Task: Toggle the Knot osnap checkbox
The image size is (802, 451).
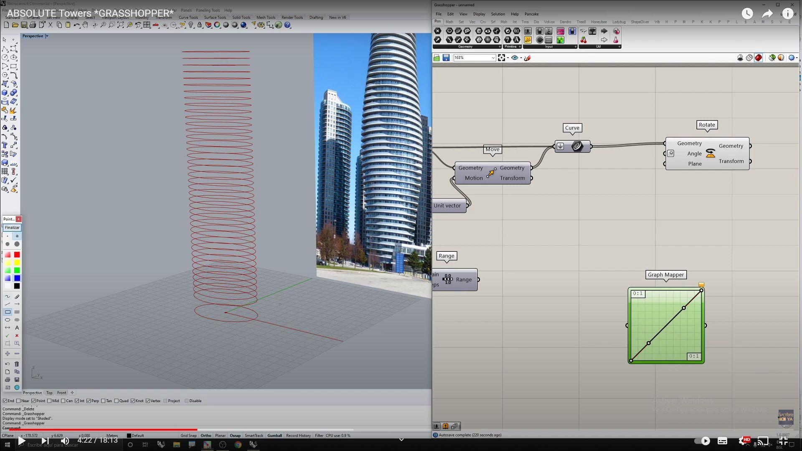Action: pyautogui.click(x=133, y=401)
